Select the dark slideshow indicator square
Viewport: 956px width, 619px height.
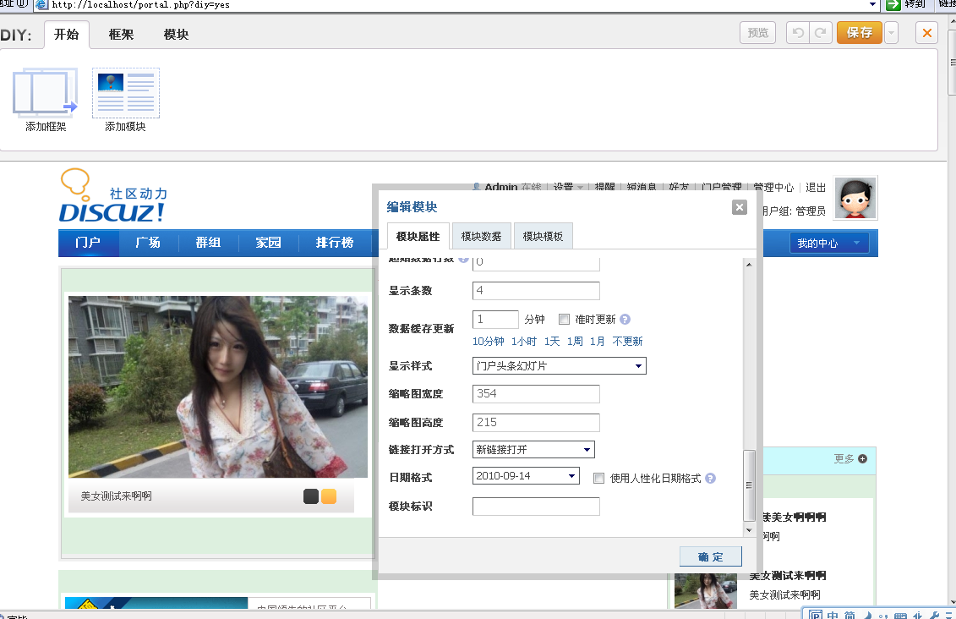click(x=311, y=496)
